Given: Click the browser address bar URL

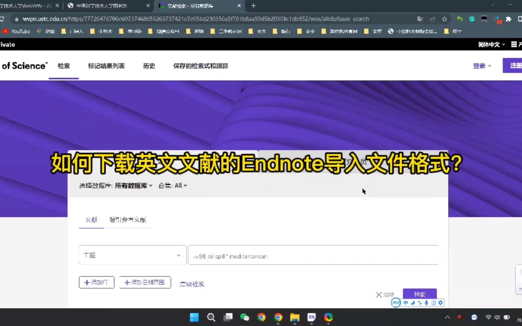Looking at the screenshot, I should click(x=196, y=19).
